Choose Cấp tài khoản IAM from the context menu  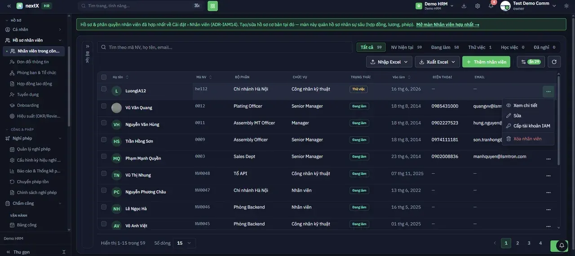[x=528, y=126]
